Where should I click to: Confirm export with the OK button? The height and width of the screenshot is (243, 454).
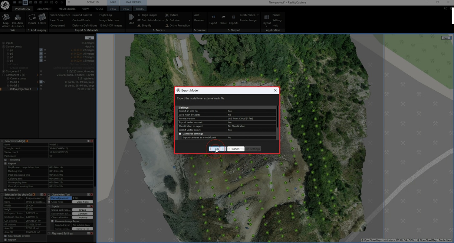(x=217, y=149)
